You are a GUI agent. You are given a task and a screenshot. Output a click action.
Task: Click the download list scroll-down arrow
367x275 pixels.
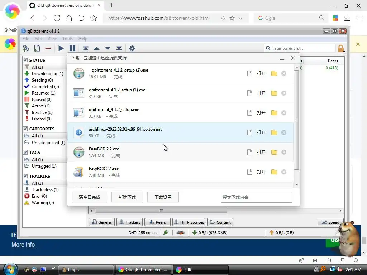pos(297,185)
